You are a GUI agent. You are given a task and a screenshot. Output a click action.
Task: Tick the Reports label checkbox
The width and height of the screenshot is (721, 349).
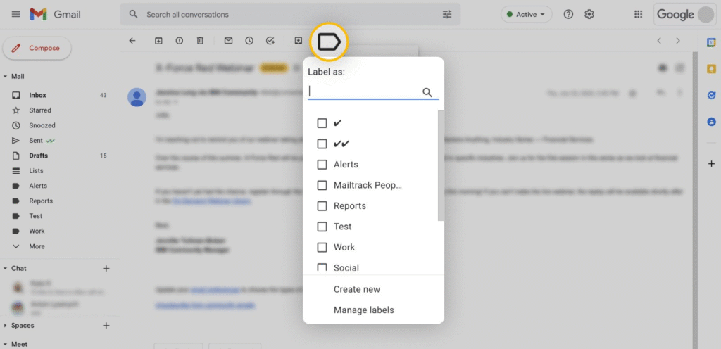322,206
